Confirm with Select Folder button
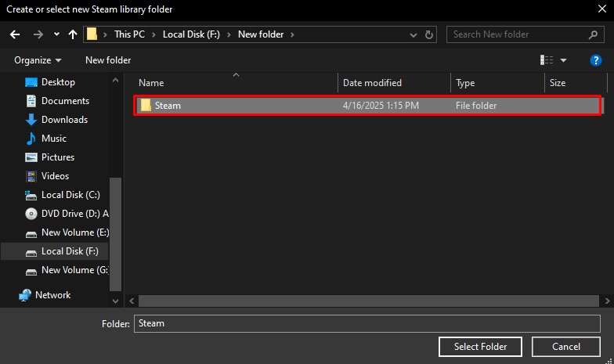The image size is (614, 364). pyautogui.click(x=480, y=347)
